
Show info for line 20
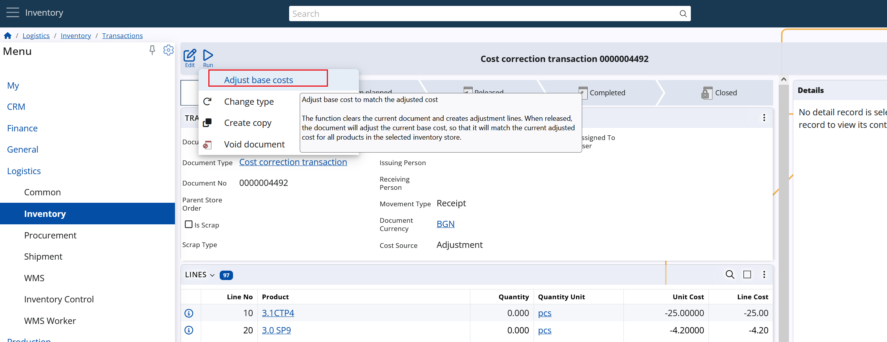[189, 330]
